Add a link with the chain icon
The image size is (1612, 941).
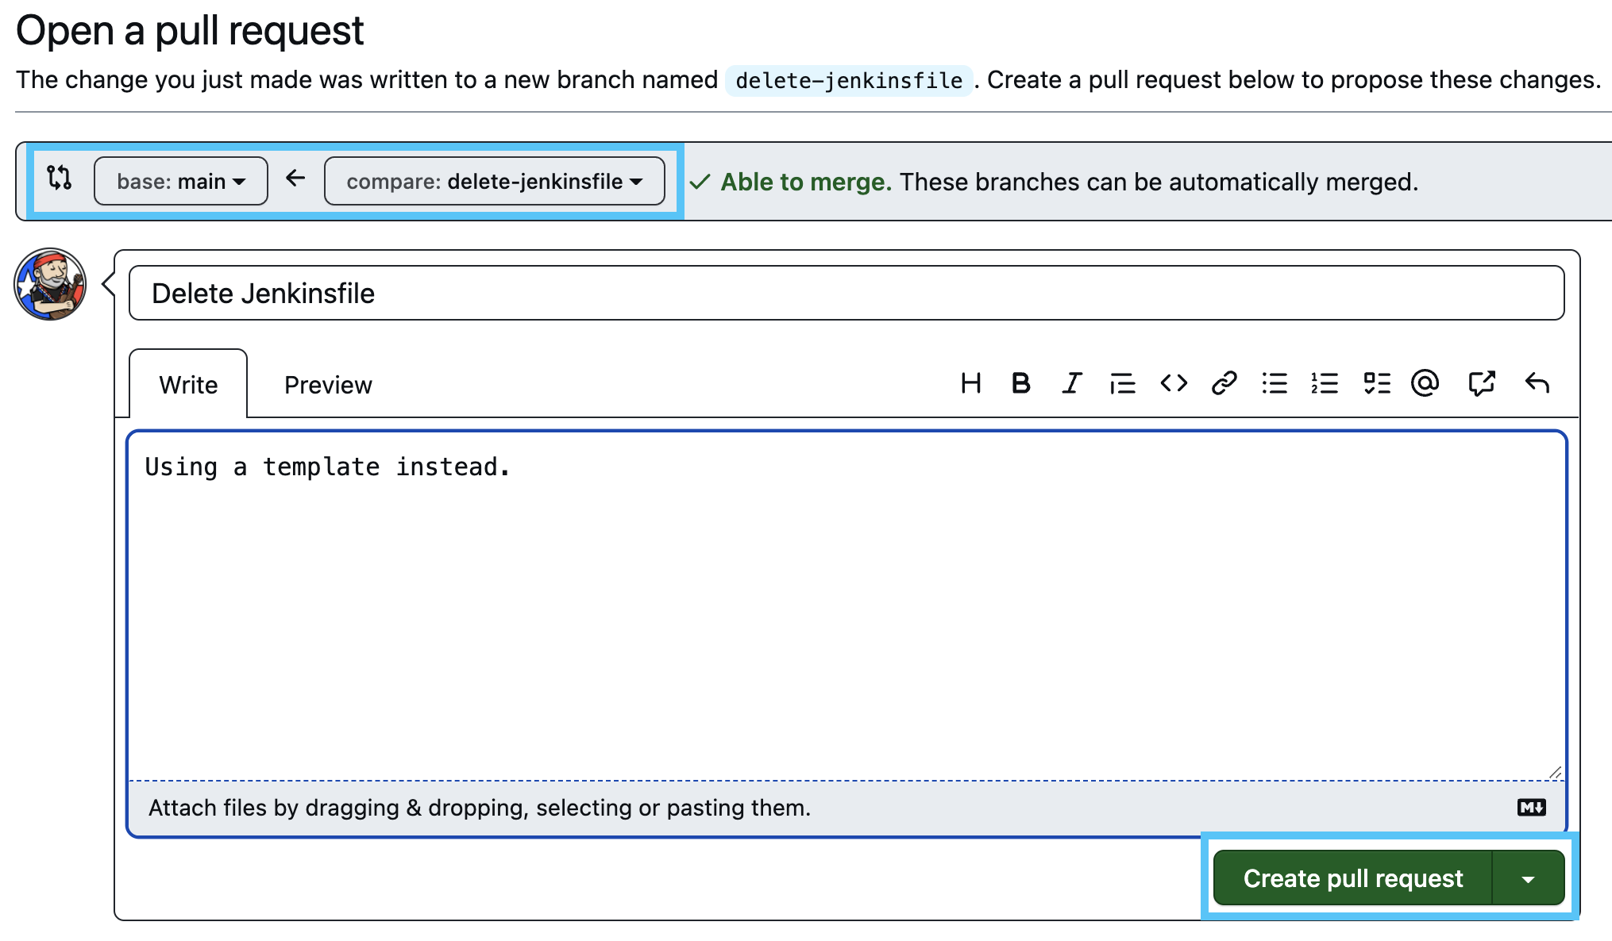(x=1224, y=384)
